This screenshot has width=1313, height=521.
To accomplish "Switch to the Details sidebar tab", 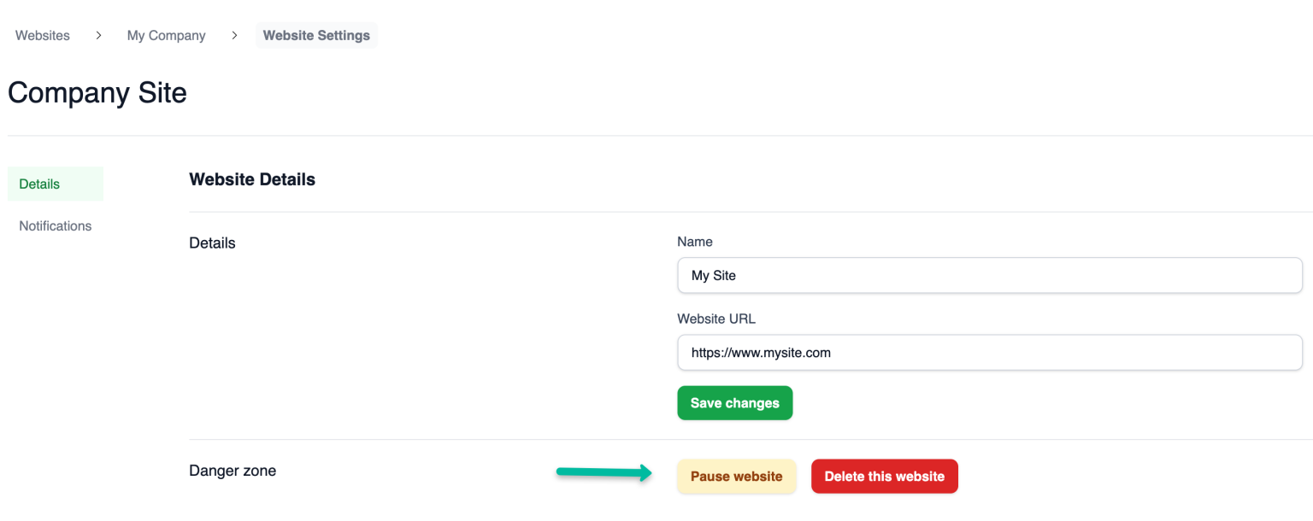I will (39, 184).
